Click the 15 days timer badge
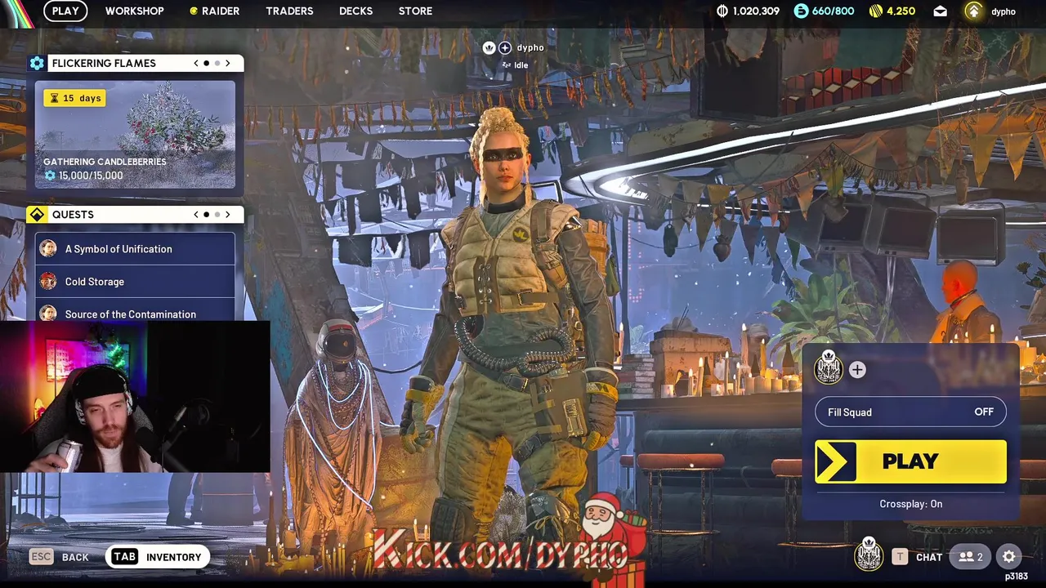1046x588 pixels. point(75,98)
